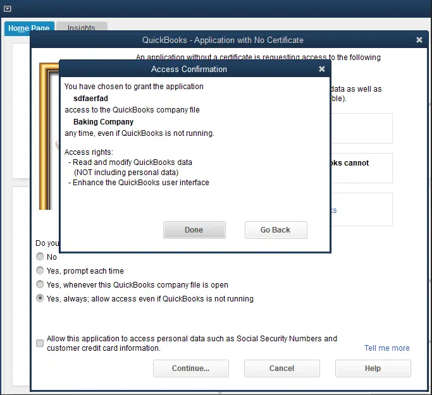Switch to the Insights tab

tap(82, 27)
